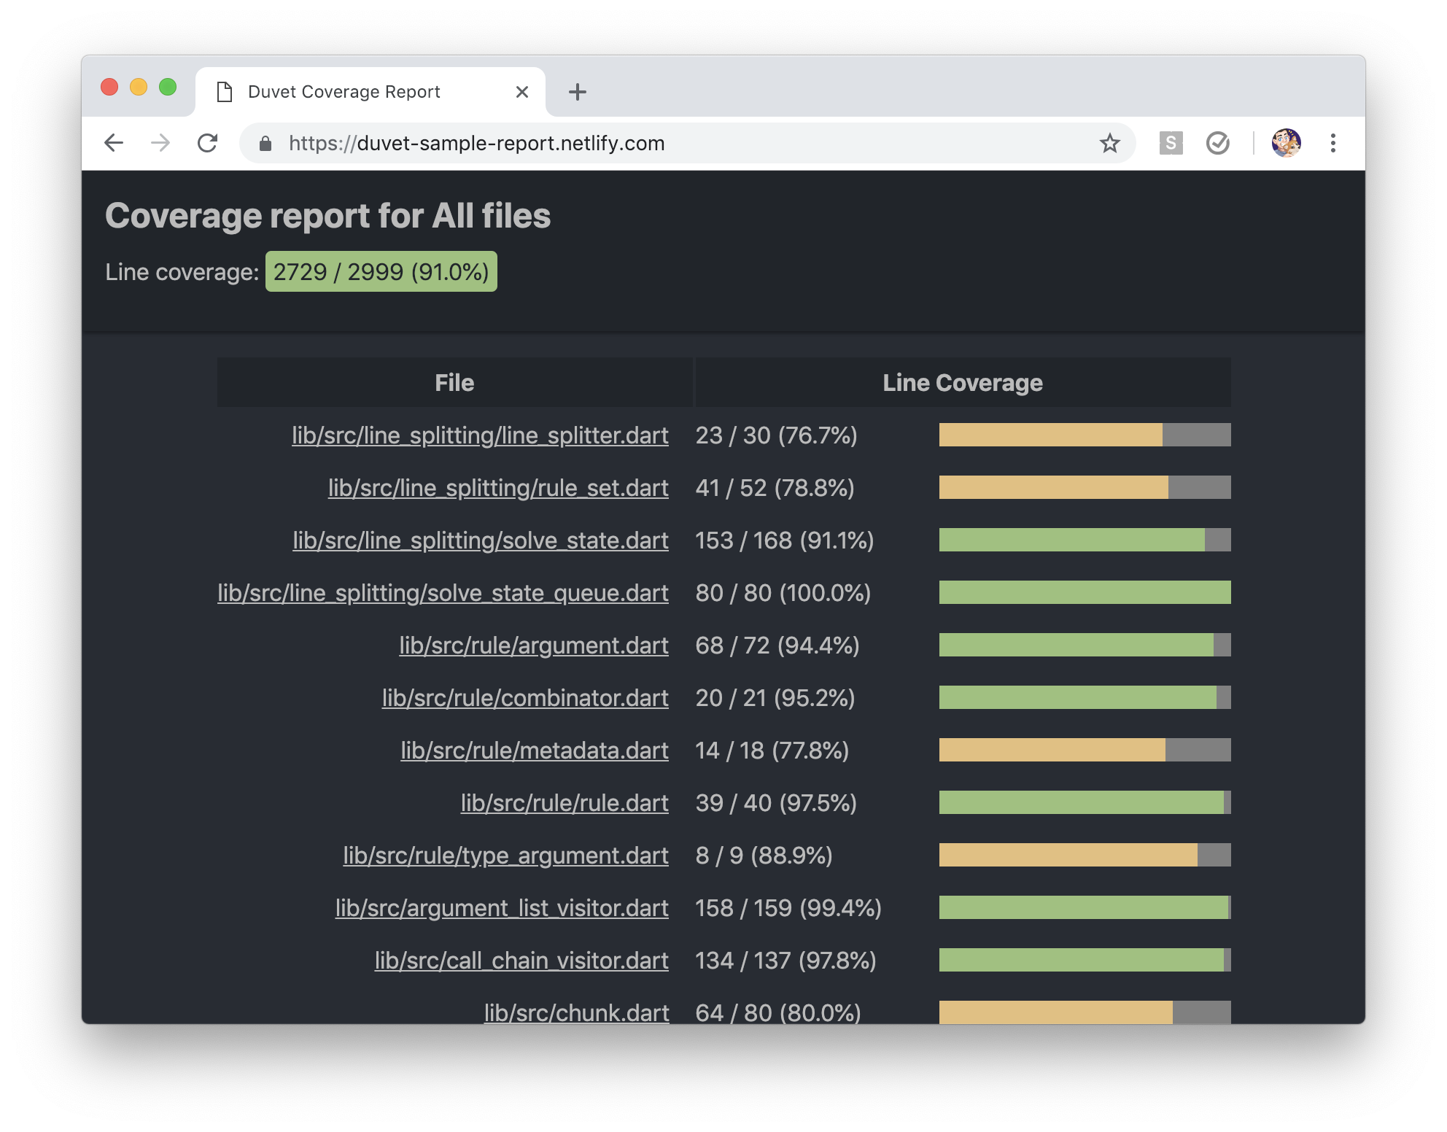Bookmark the page using the star icon
Image resolution: width=1447 pixels, height=1132 pixels.
point(1109,143)
